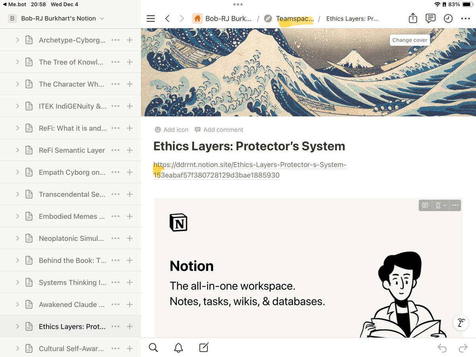476x357 pixels.
Task: Open ITEK IndiGENuity page in sidebar
Action: (73, 106)
